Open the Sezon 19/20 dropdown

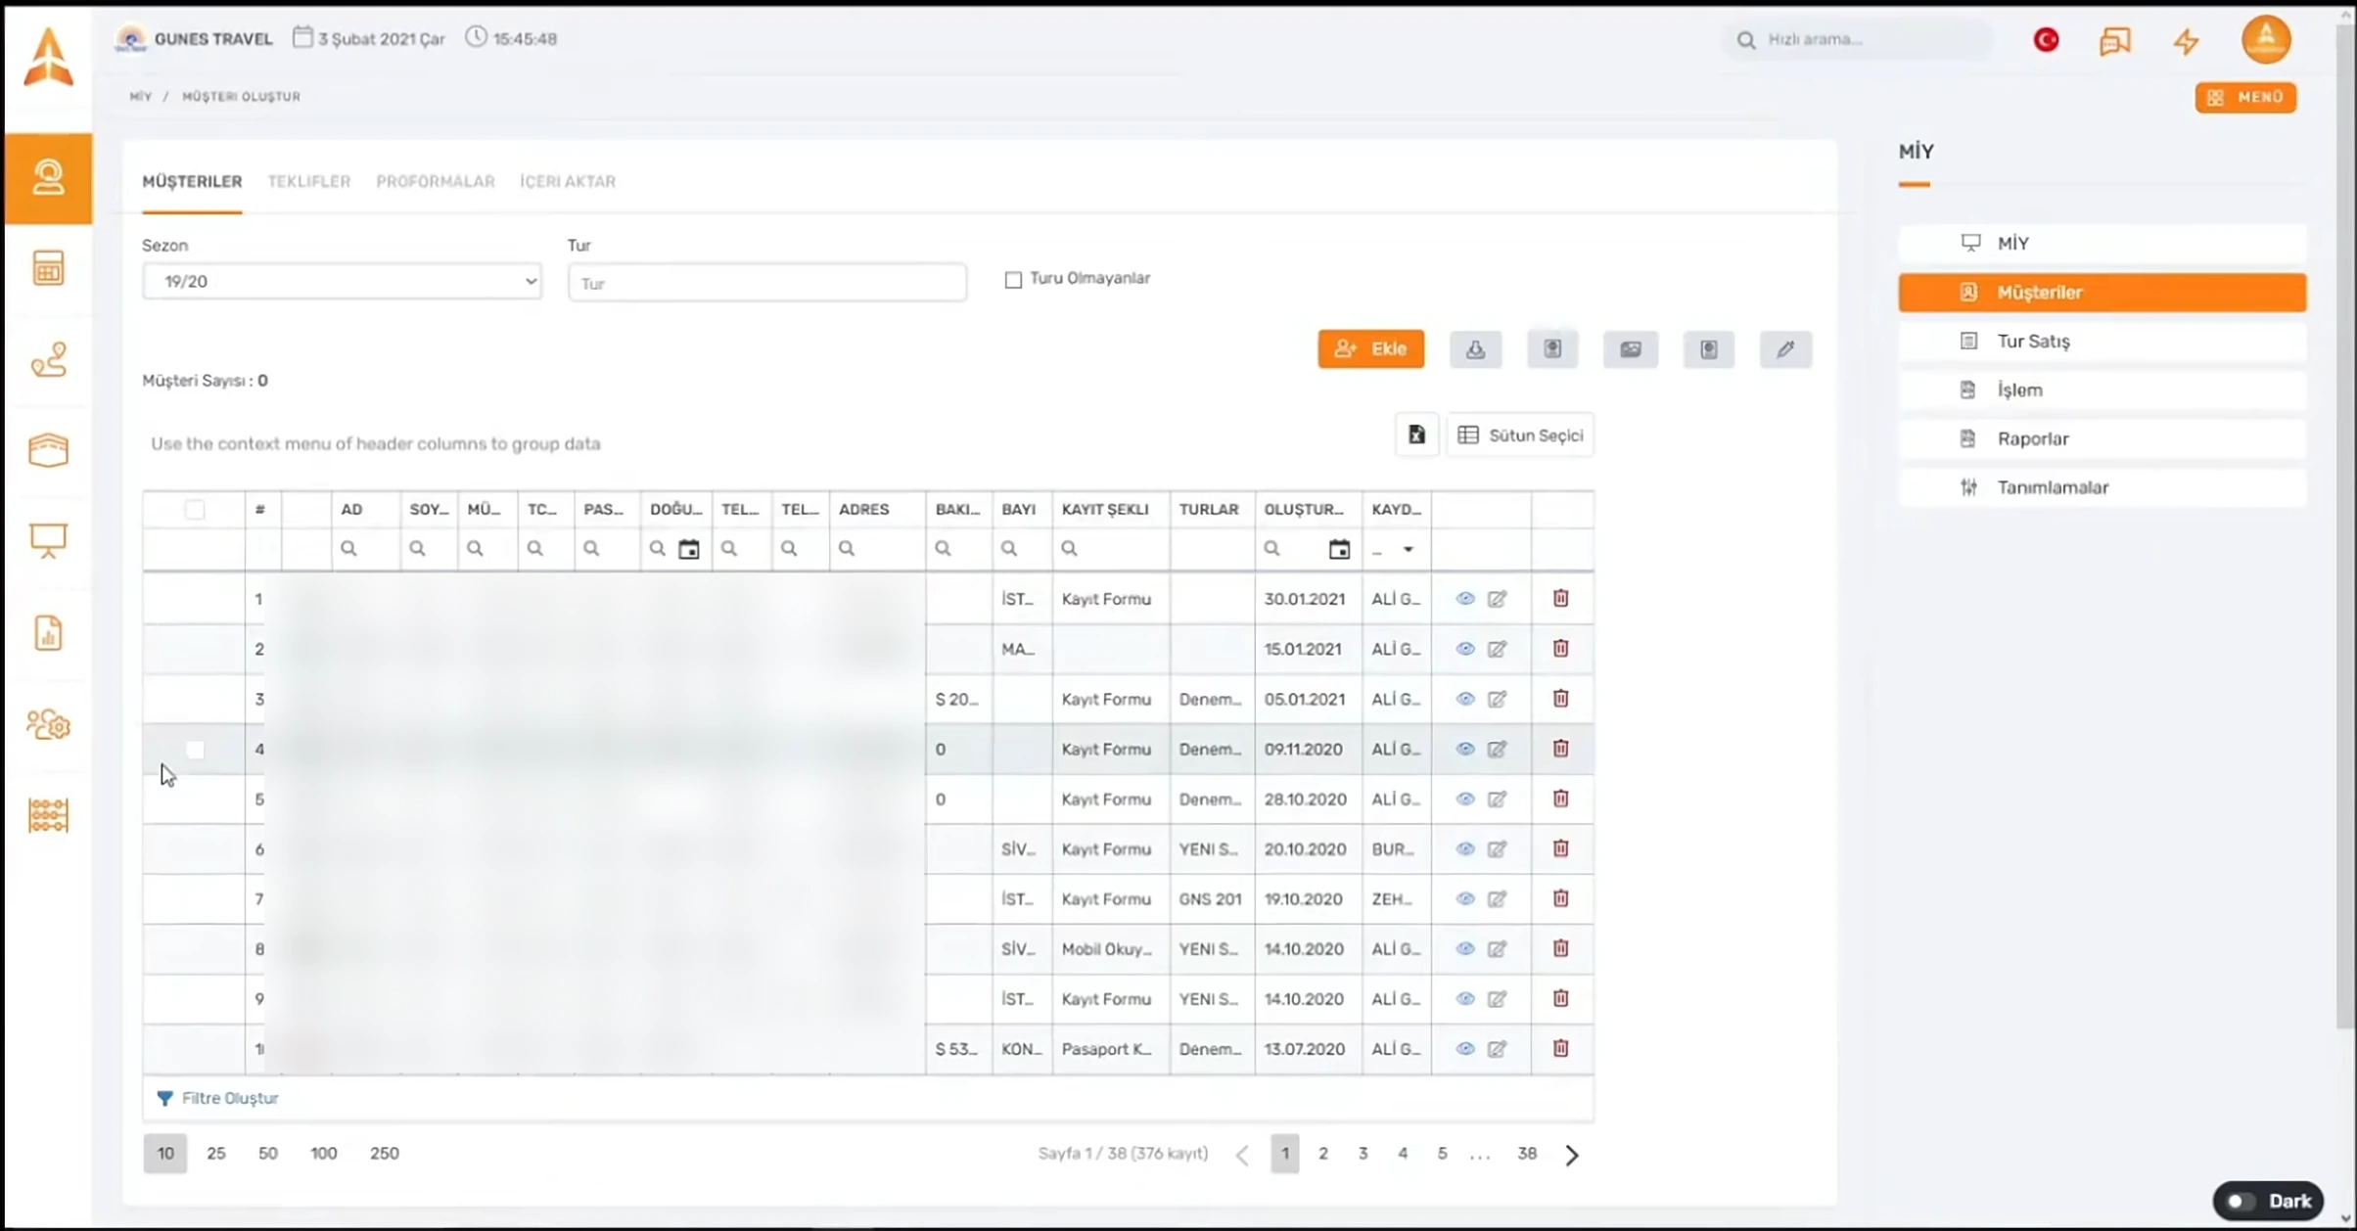coord(342,282)
